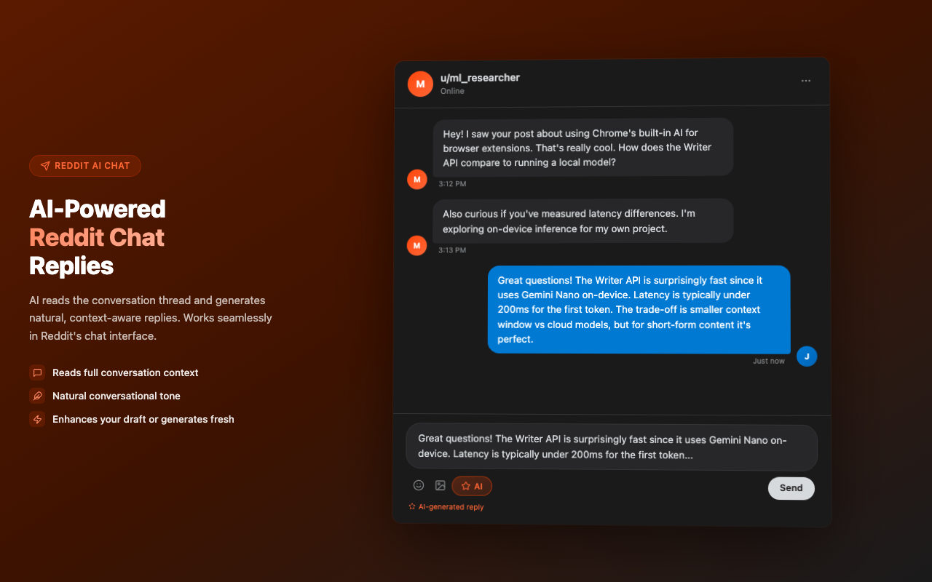Click the sparkle icon beside Enhances your draft
932x582 pixels.
[37, 419]
